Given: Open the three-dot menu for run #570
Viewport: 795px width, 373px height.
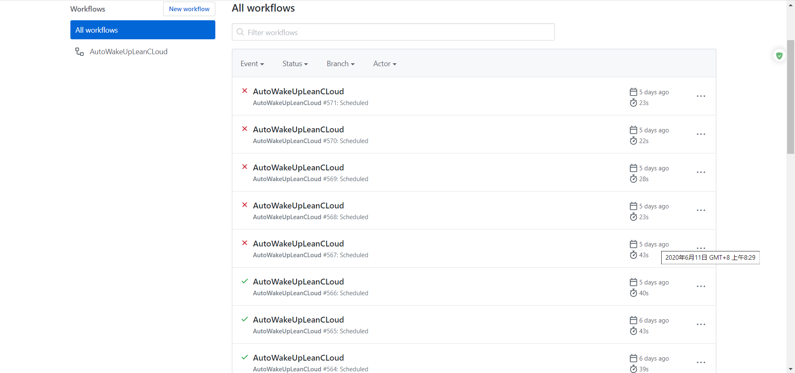Looking at the screenshot, I should point(701,134).
